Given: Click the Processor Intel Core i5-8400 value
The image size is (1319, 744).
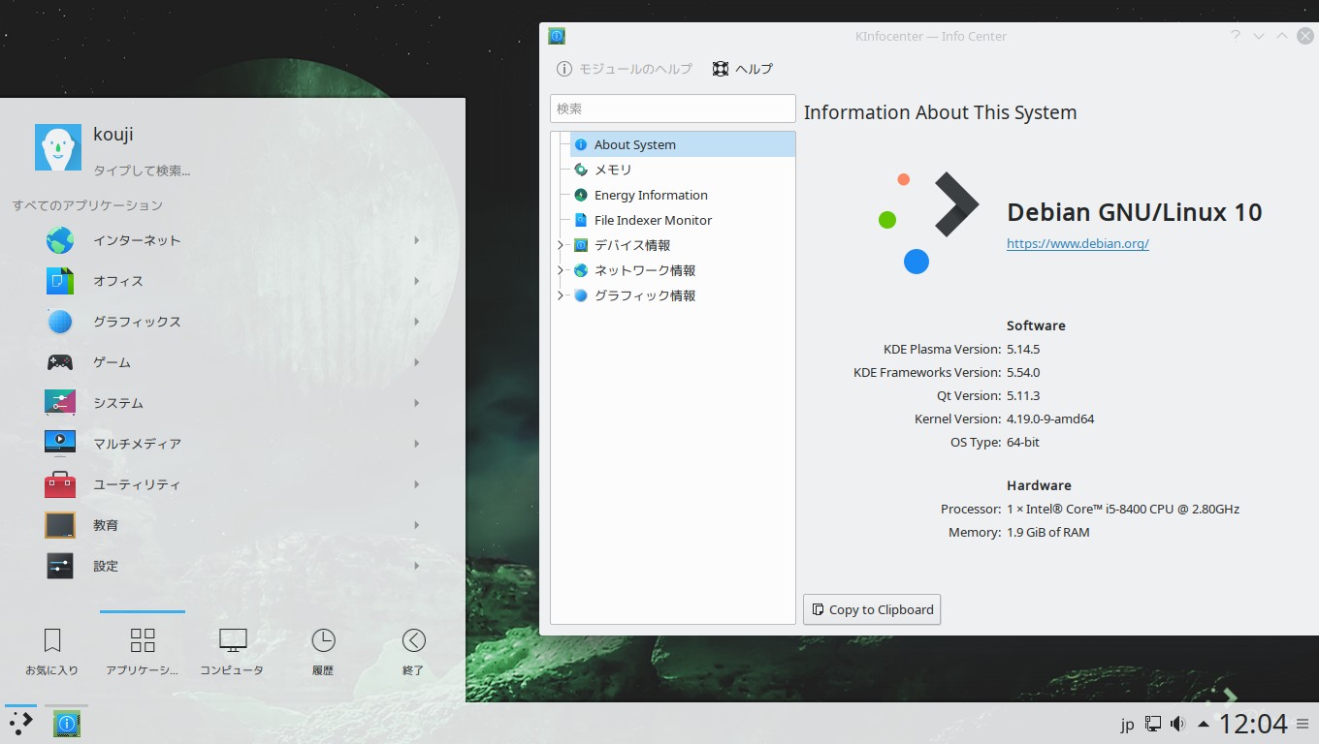Looking at the screenshot, I should pos(1123,509).
